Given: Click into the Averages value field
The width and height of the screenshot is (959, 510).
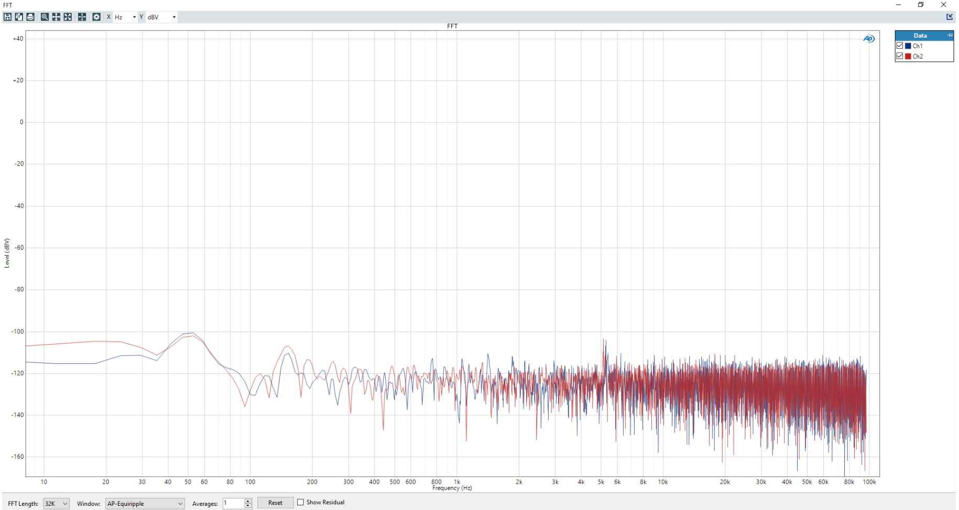Looking at the screenshot, I should click(233, 503).
